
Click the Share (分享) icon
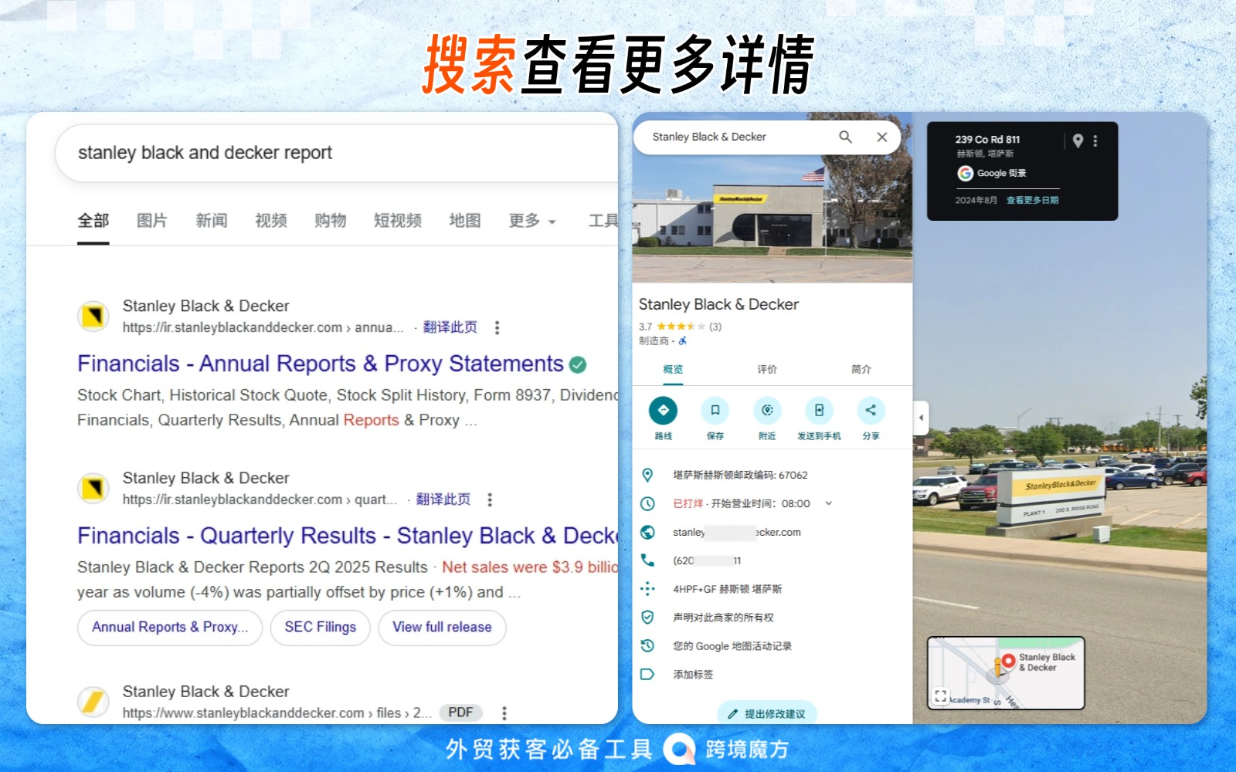tap(871, 411)
